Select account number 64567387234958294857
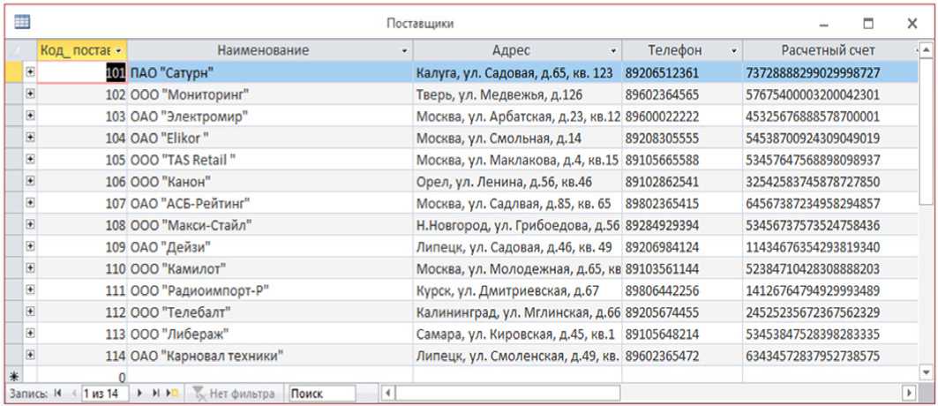 pyautogui.click(x=830, y=203)
